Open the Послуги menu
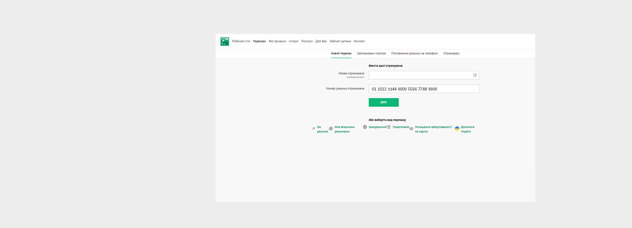This screenshot has width=632, height=228. click(307, 41)
